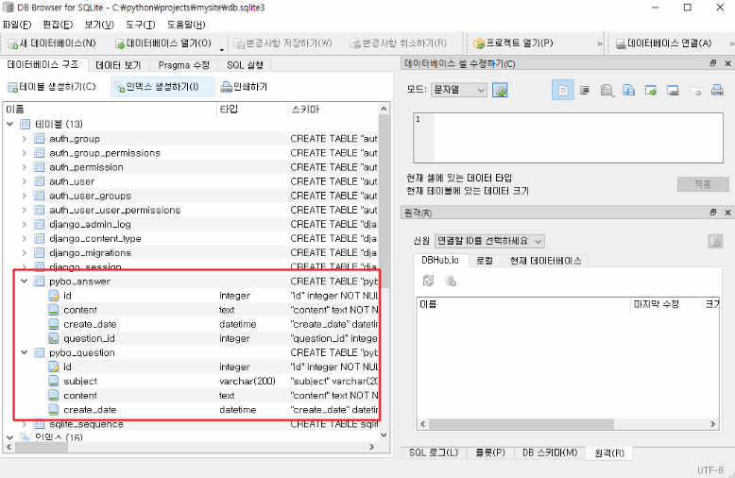Open database toolbar button

tap(163, 43)
